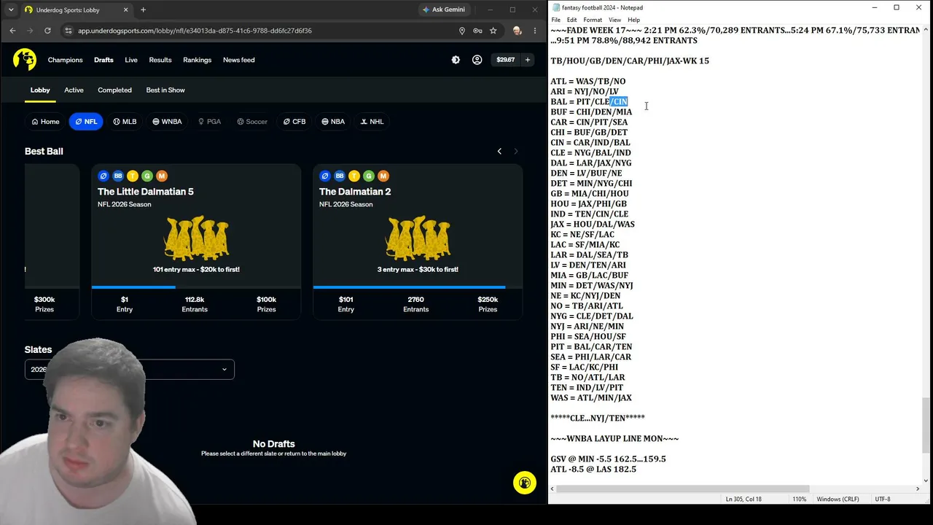Open the Results page link
This screenshot has width=933, height=525.
pos(160,60)
